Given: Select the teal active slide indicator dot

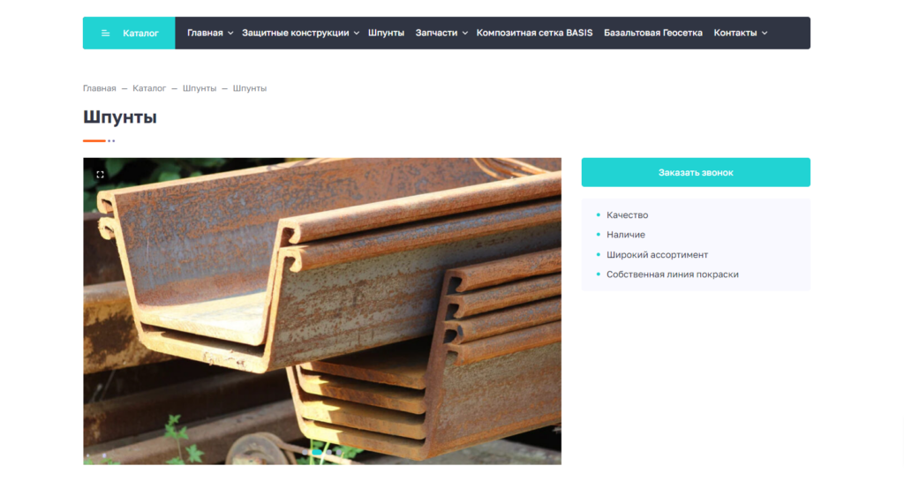Looking at the screenshot, I should (x=317, y=453).
